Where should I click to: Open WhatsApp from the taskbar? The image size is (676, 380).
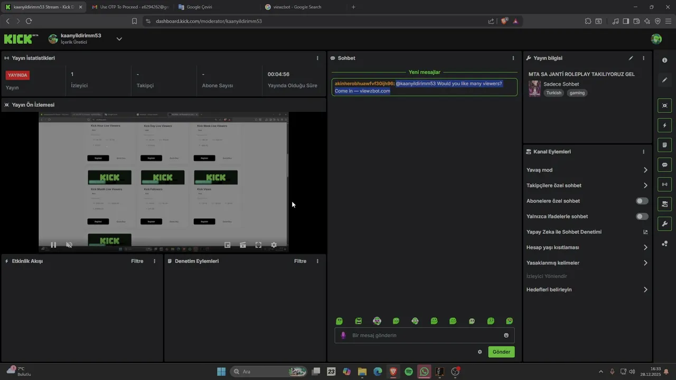click(424, 372)
